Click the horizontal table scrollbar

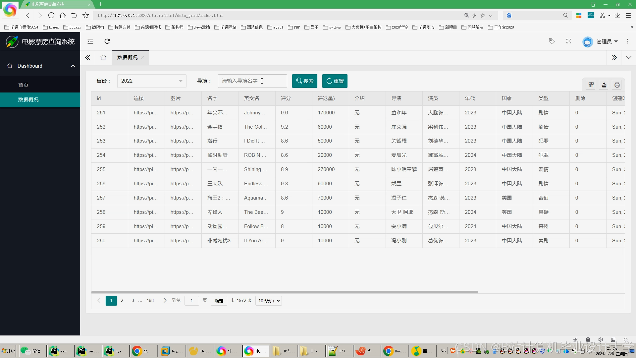285,292
